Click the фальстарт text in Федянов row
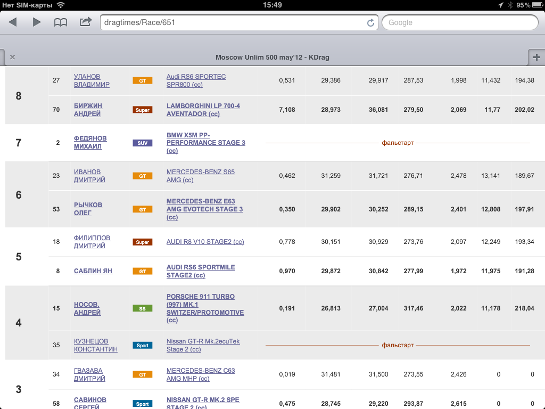The height and width of the screenshot is (409, 545). tap(398, 143)
